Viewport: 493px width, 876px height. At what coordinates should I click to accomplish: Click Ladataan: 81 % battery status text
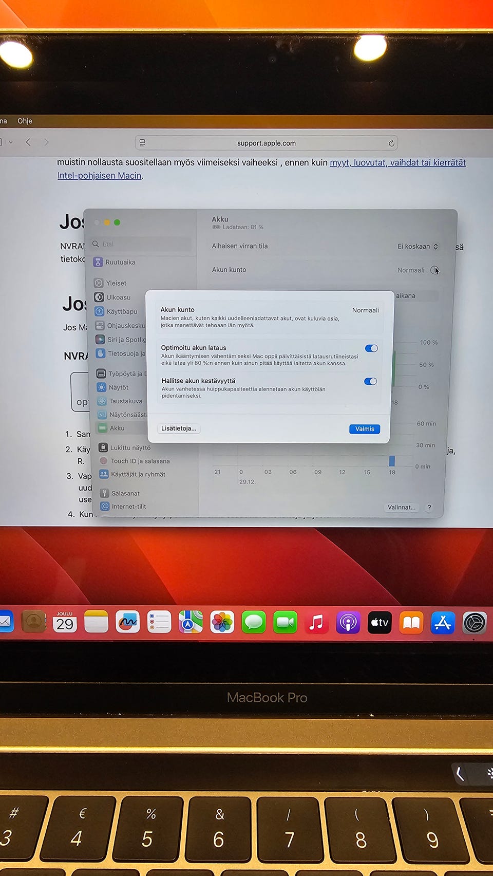[x=243, y=227]
